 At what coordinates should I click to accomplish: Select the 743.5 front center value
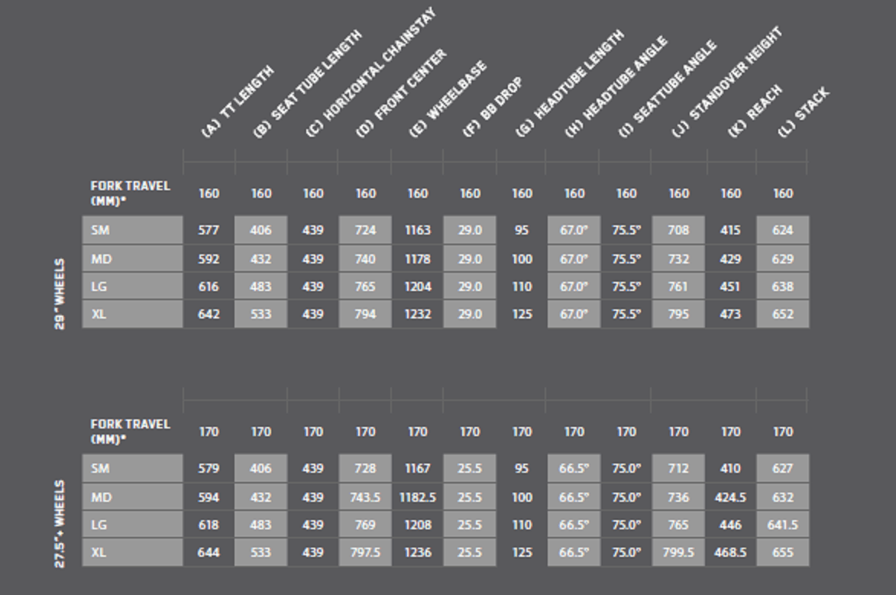(365, 497)
